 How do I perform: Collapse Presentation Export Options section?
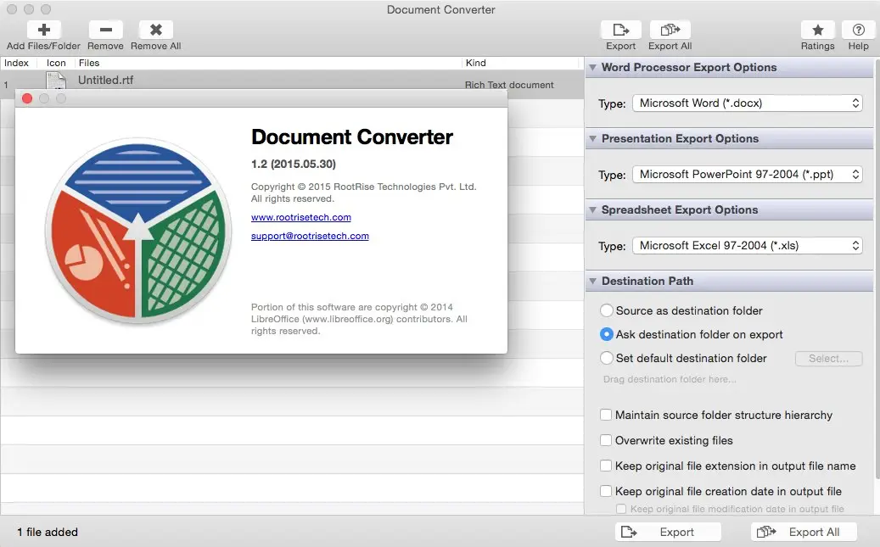pyautogui.click(x=592, y=138)
